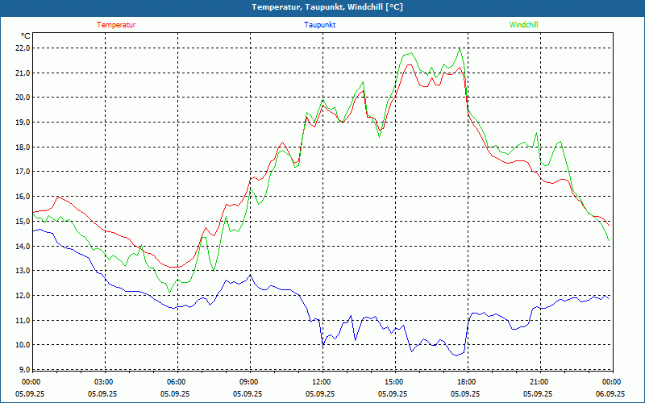This screenshot has width=645, height=403.
Task: Click the 9,0 y-axis value
Action: (x=24, y=370)
